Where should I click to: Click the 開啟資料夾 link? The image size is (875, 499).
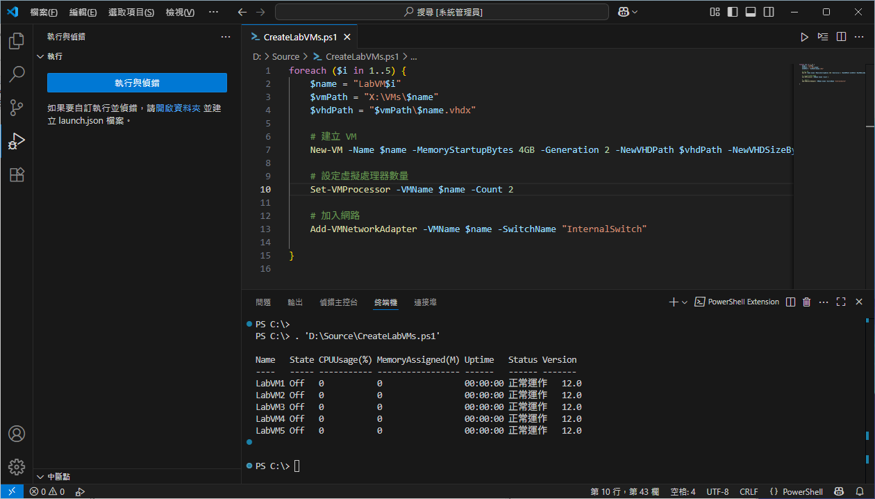[178, 108]
